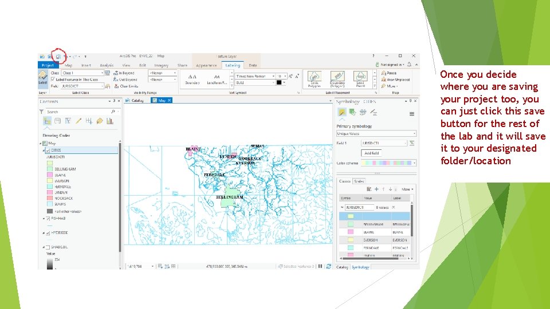Viewport: 550px width, 309px height.
Task: Select List By Labeling icon
Action: [x=100, y=121]
